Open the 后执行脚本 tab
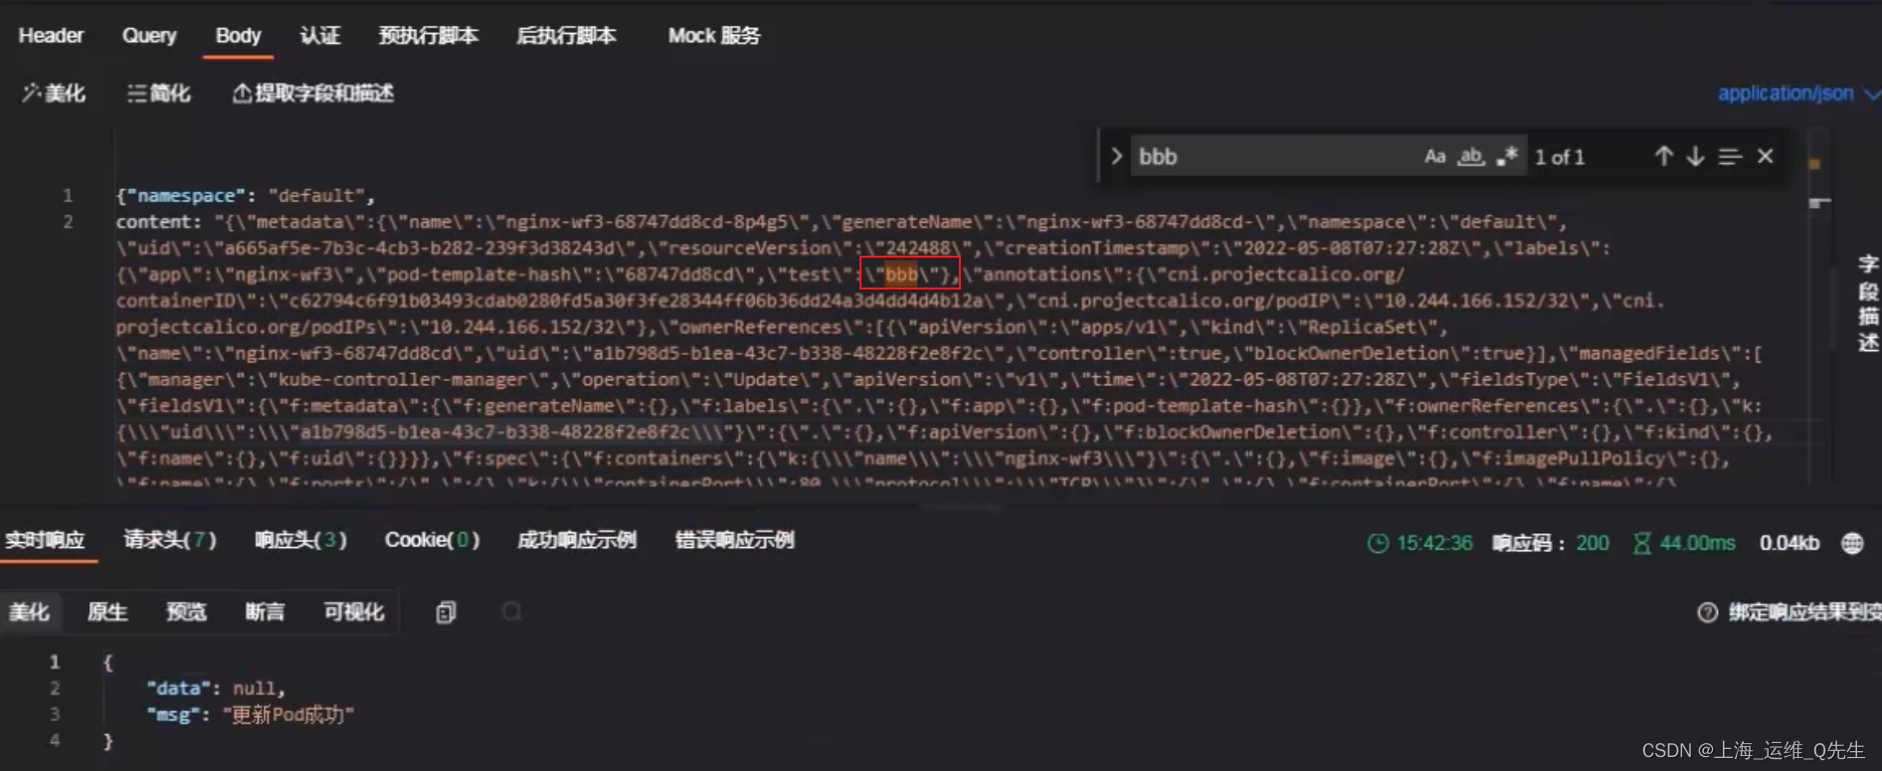 click(x=566, y=36)
